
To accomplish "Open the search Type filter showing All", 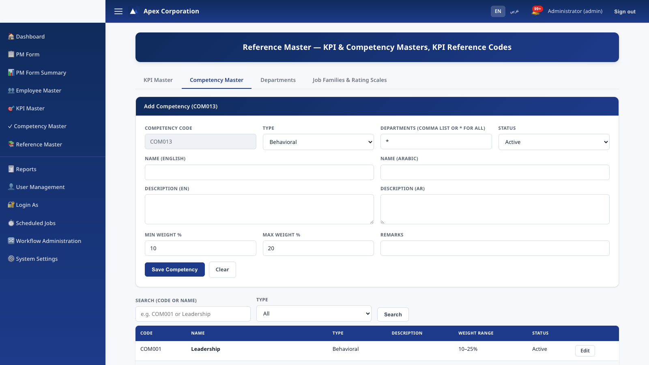I will point(314,313).
